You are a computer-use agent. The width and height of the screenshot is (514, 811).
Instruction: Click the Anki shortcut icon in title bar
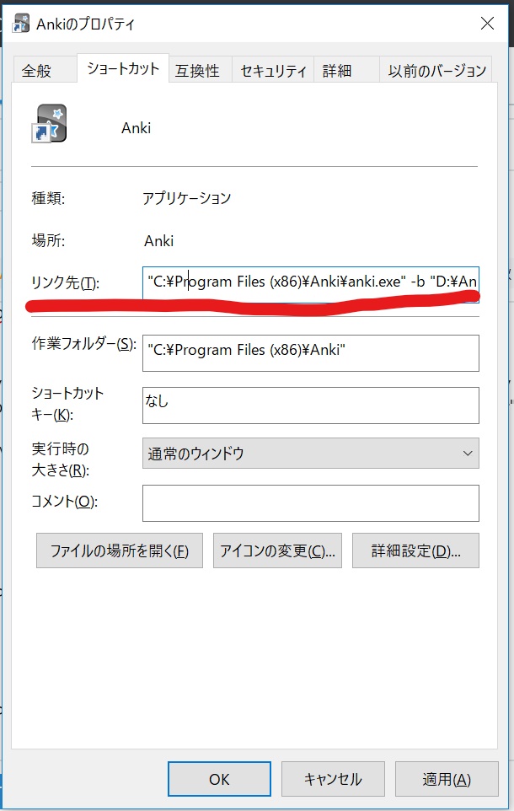click(x=21, y=24)
